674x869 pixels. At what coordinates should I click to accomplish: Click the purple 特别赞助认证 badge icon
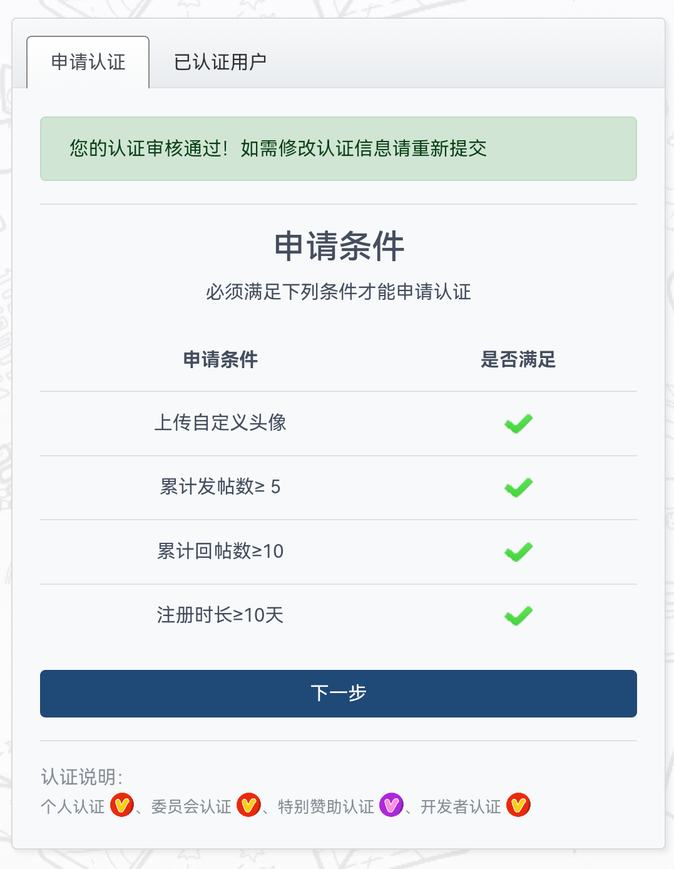point(391,805)
